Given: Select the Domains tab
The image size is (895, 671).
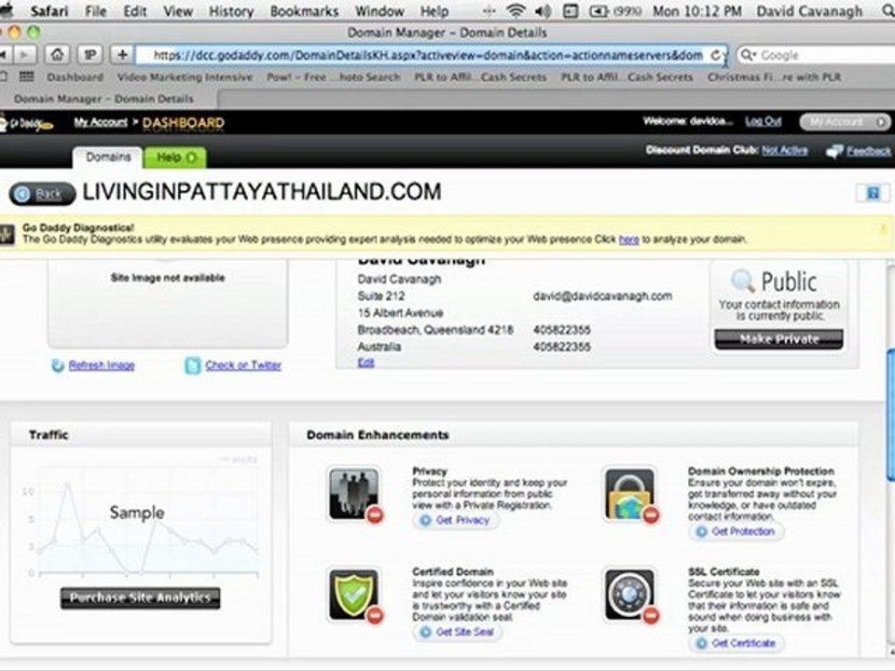Looking at the screenshot, I should coord(108,157).
